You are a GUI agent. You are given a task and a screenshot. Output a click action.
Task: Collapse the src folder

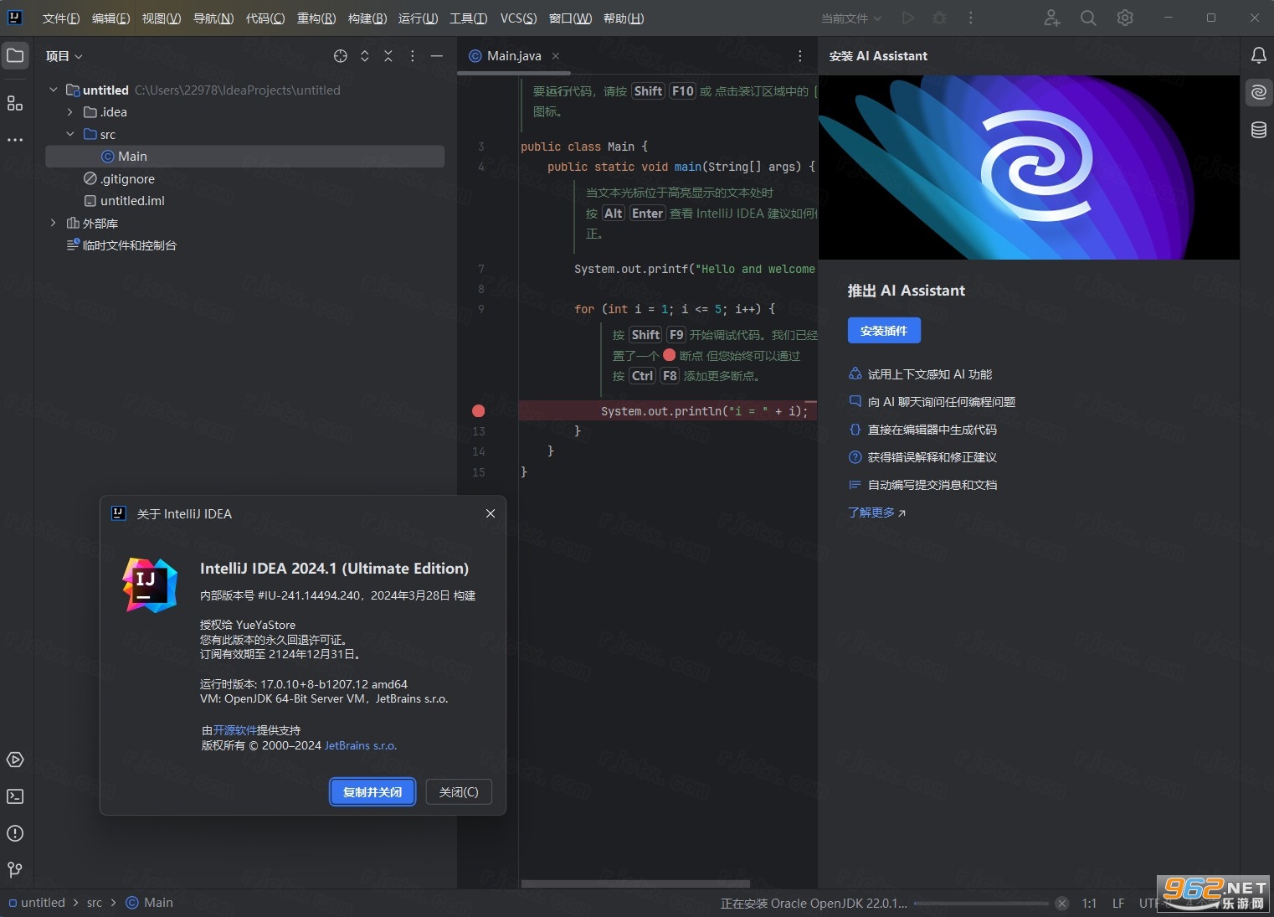point(70,134)
